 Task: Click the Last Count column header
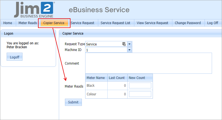point(117,78)
